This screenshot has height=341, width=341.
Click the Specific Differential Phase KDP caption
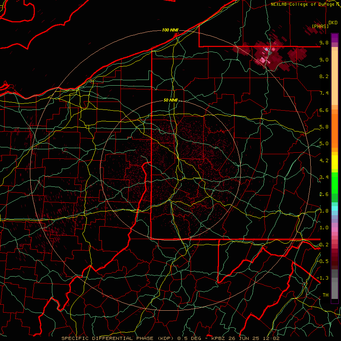(170, 338)
